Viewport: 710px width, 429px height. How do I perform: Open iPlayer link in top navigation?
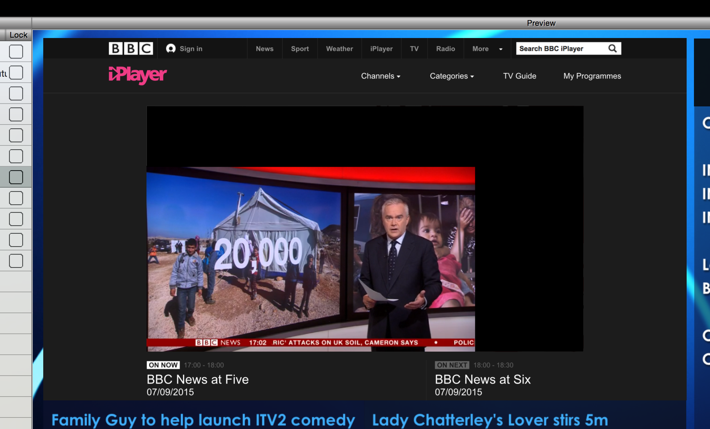click(381, 49)
